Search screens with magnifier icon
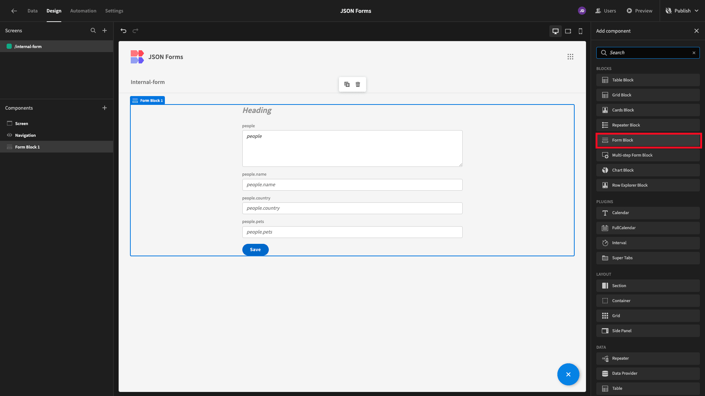The image size is (705, 396). [x=93, y=31]
